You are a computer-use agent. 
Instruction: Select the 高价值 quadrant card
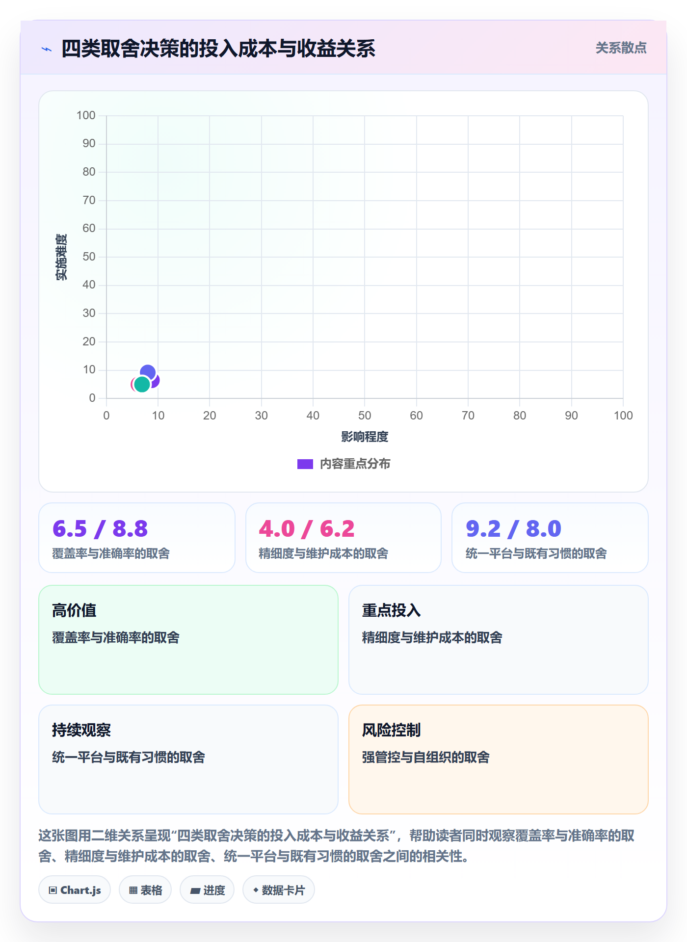point(188,640)
